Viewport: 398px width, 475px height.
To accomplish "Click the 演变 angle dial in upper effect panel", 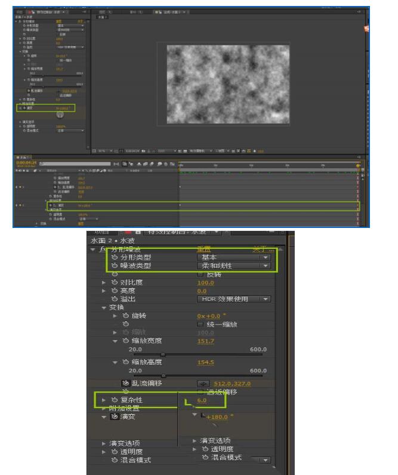I will click(60, 115).
